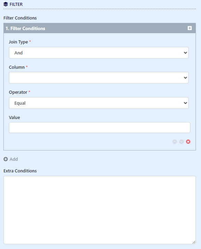201x249 pixels.
Task: Open the Operator dropdown showing Equal
Action: point(99,103)
